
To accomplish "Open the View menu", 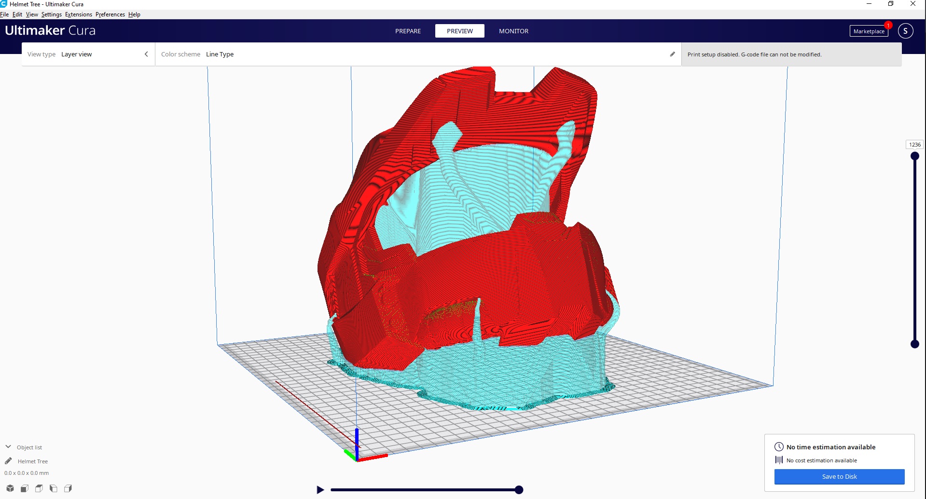I will coord(32,14).
